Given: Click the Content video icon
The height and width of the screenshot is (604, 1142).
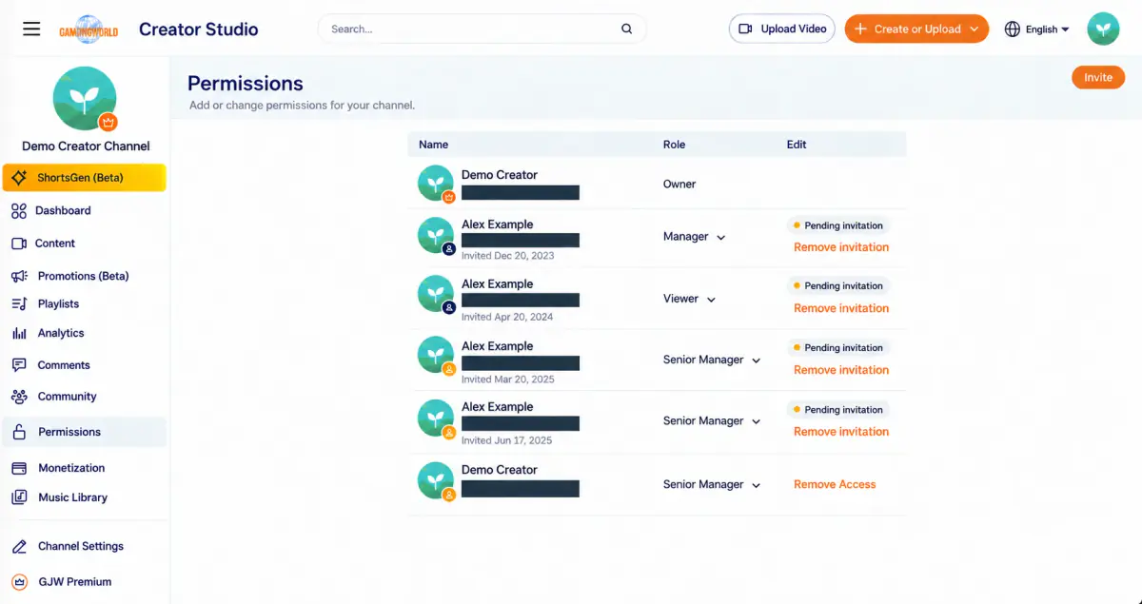Looking at the screenshot, I should (19, 244).
